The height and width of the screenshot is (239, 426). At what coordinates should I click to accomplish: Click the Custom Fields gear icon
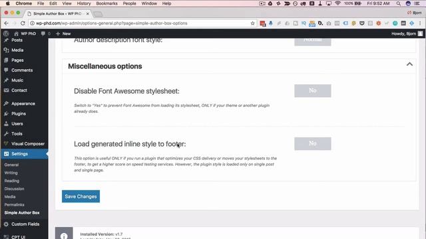tap(6, 224)
